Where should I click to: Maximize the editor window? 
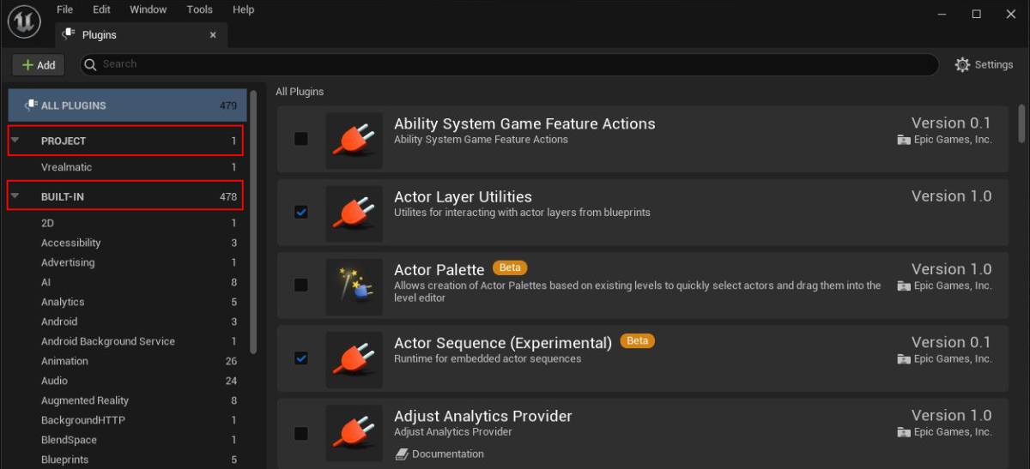976,14
